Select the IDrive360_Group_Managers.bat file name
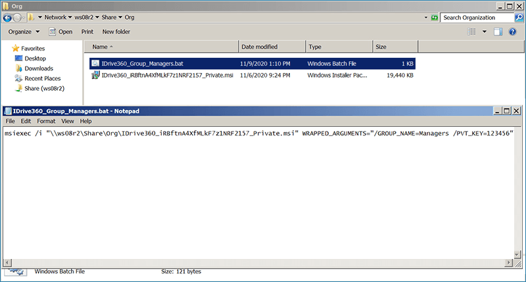Viewport: 526px width, 282px height. point(142,64)
